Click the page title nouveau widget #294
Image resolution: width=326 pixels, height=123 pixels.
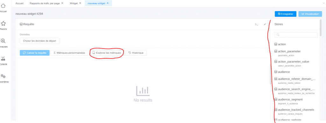point(29,14)
